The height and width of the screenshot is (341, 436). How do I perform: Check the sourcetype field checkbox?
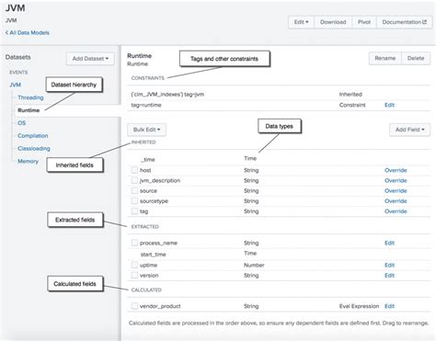point(134,201)
